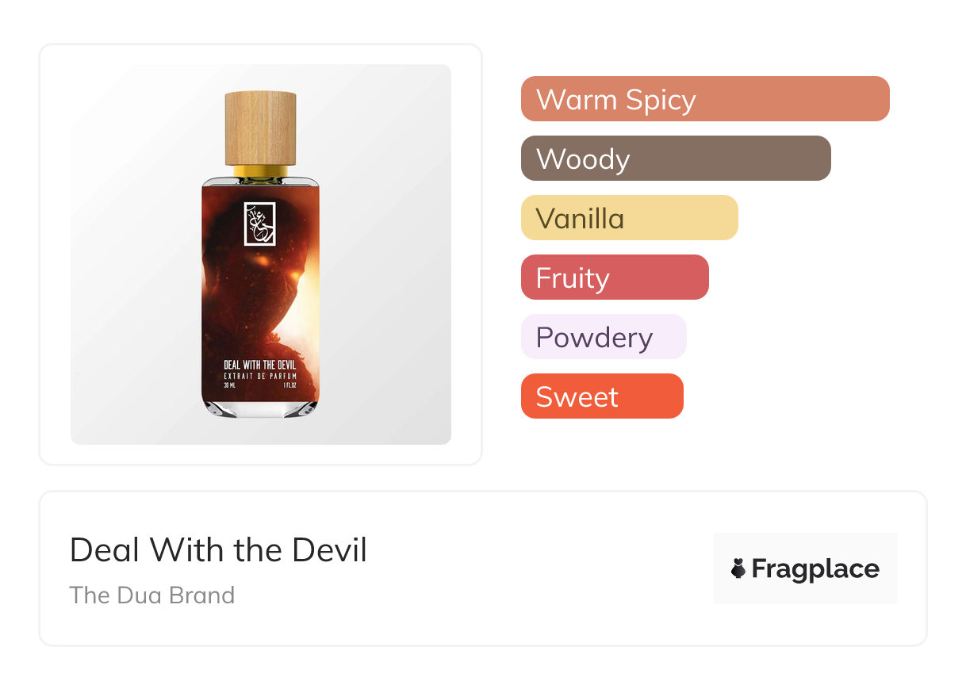The width and height of the screenshot is (966, 685).
Task: Open the perfume bottle product image
Action: point(260,254)
